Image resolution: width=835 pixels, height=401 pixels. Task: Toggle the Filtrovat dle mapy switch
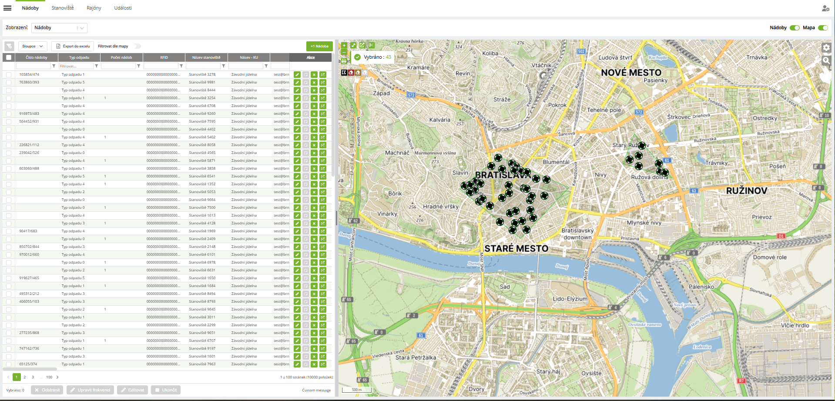[137, 46]
